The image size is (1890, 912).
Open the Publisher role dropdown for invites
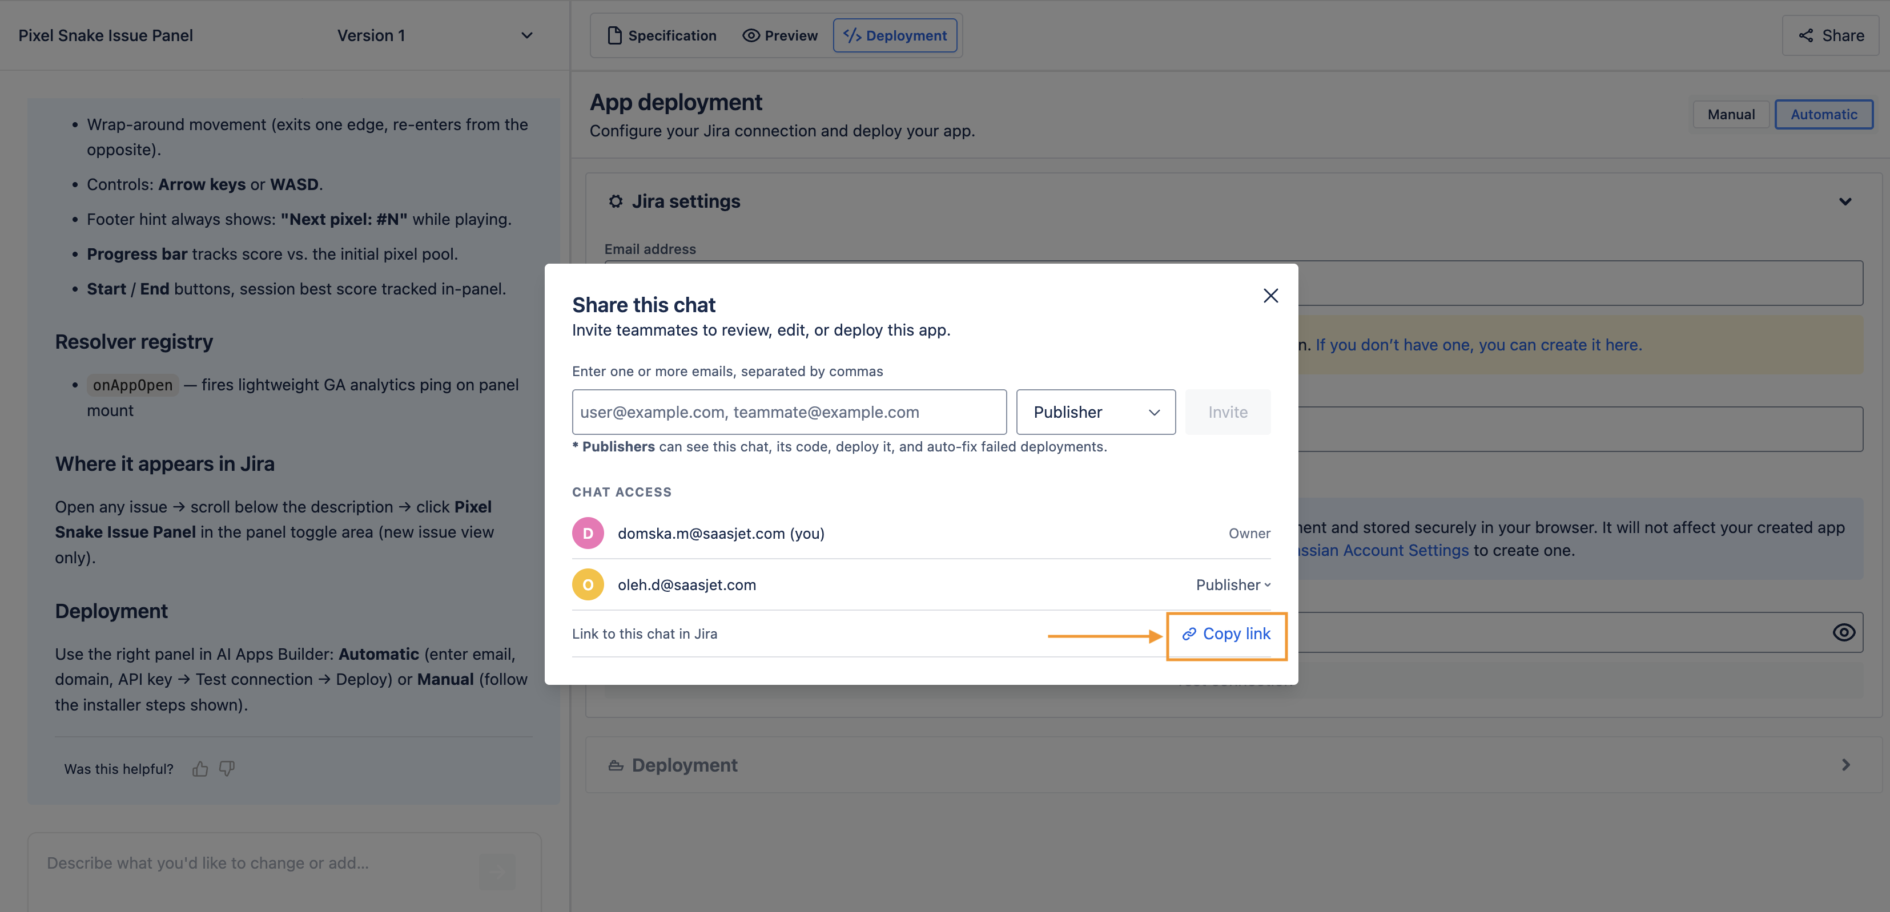1095,412
